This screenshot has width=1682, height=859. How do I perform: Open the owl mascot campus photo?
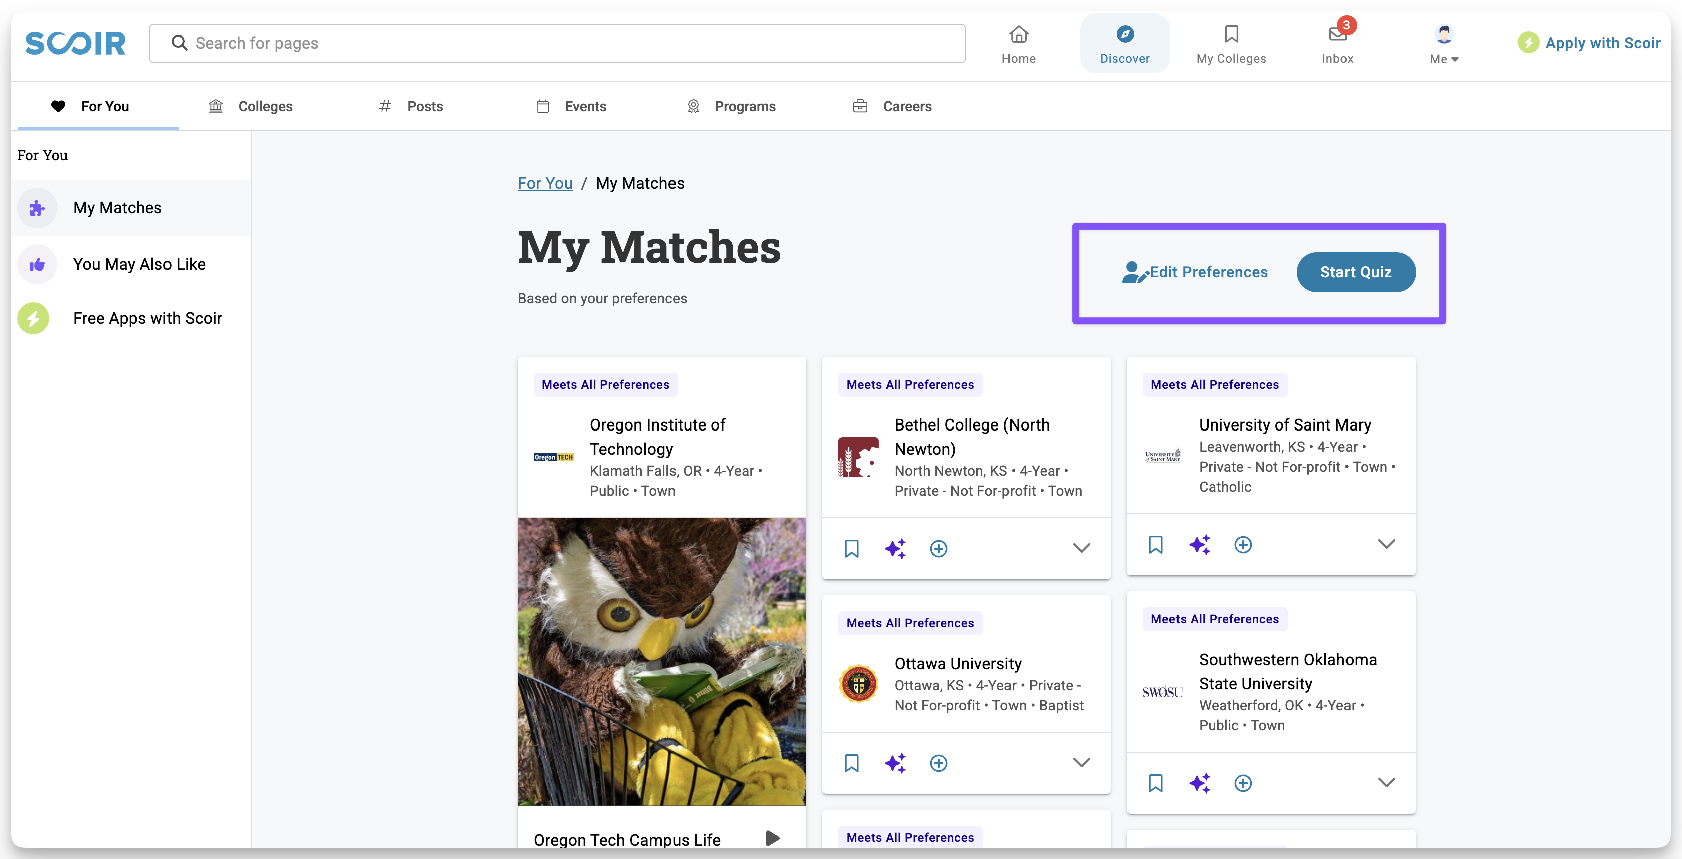point(661,662)
